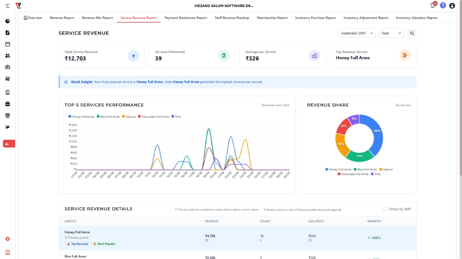Toggle Haircut legend in Top 5 Services chart
462x259 pixels.
pos(129,117)
